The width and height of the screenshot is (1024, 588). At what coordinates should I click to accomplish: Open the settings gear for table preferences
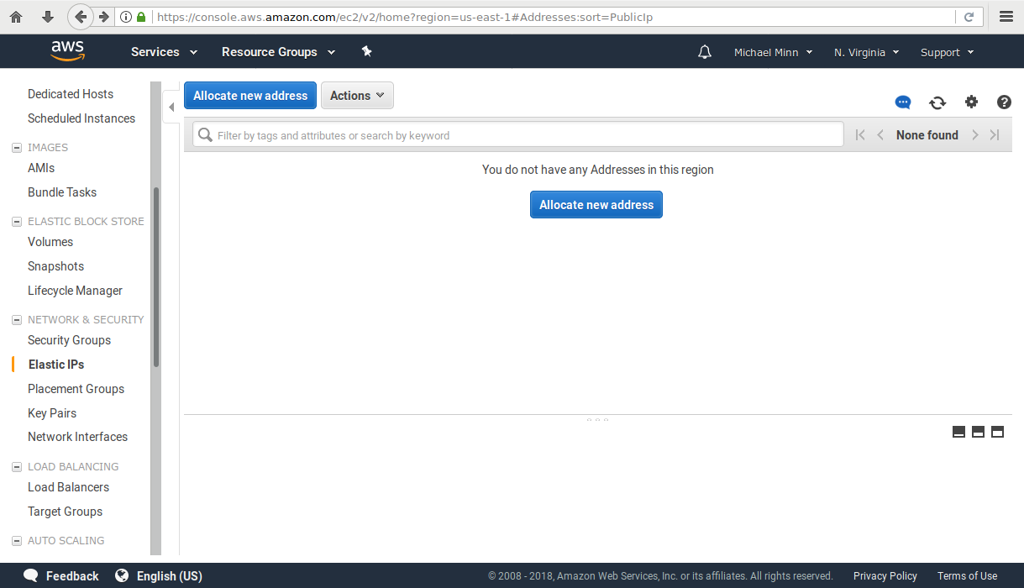tap(971, 102)
